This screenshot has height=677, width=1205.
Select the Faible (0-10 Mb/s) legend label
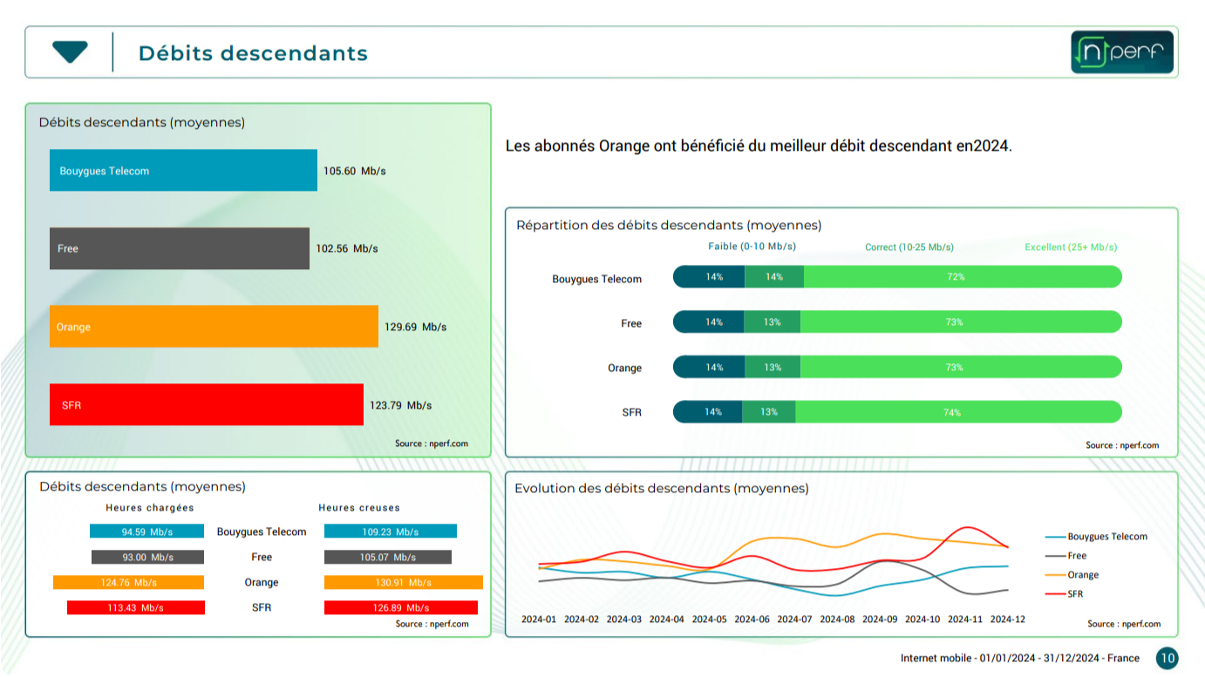click(752, 247)
